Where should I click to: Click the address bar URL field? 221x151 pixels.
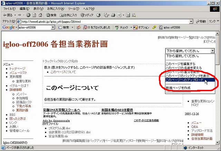pos(105,21)
